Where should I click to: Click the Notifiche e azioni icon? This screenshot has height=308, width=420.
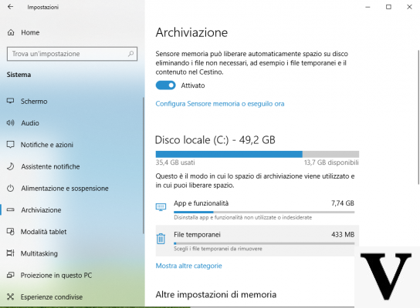11,145
